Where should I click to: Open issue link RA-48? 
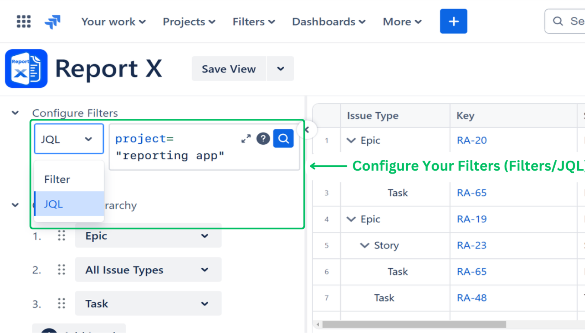[472, 298]
